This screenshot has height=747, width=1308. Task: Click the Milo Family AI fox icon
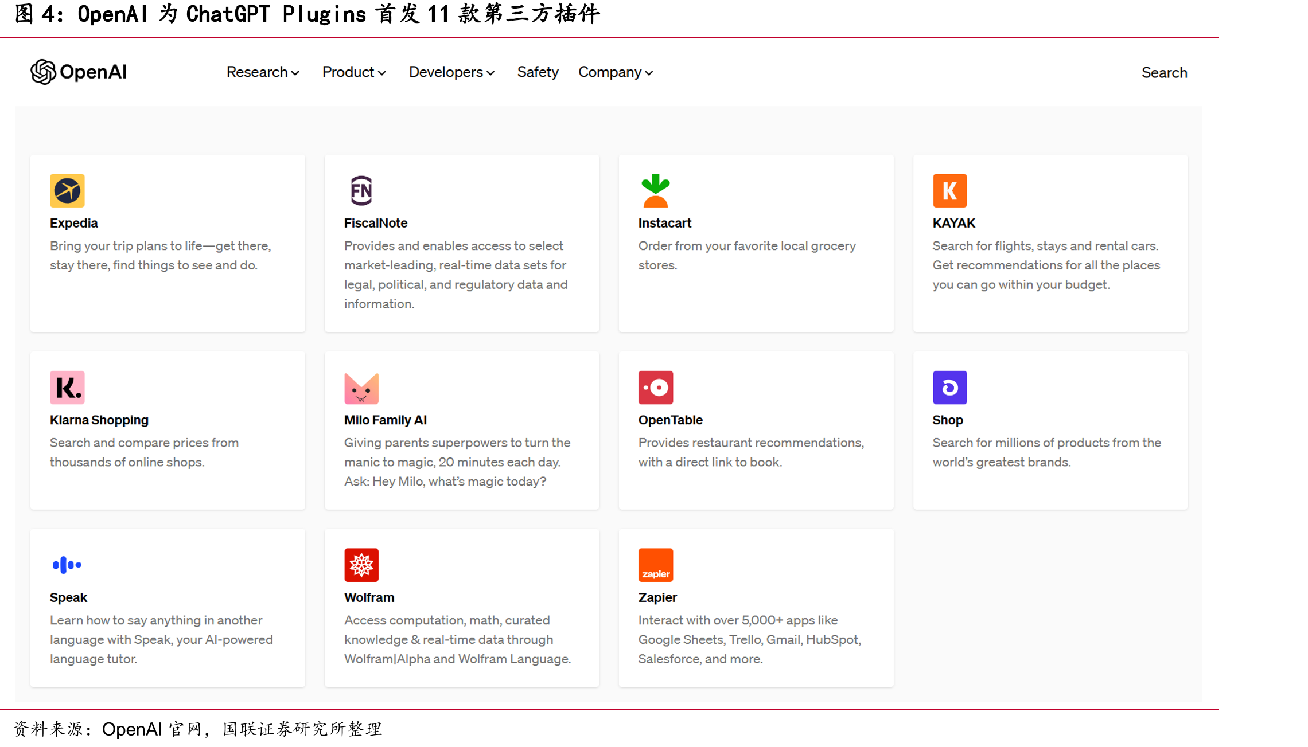[361, 388]
